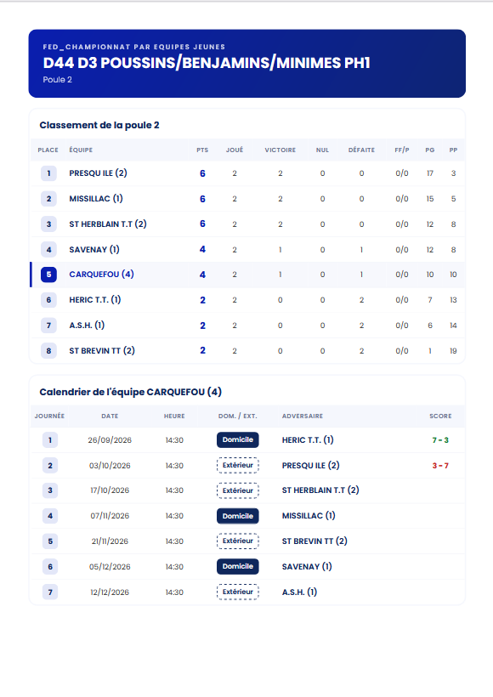Click the Extérieur badge for ST BREVIN TT match
493x697 pixels.
pos(238,541)
